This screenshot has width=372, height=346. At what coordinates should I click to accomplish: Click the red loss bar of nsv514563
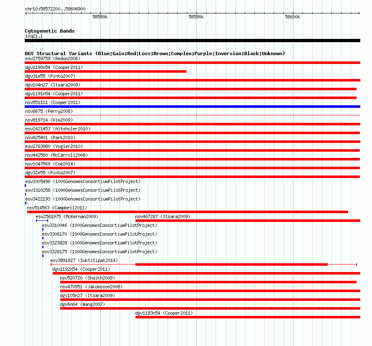188,212
